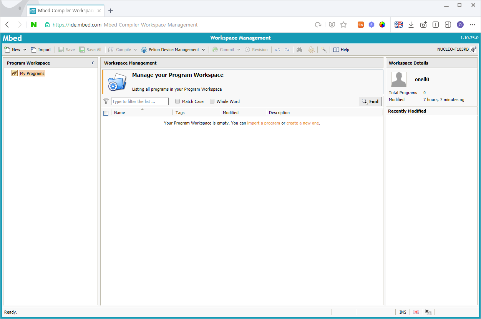
Task: Open the New dropdown arrow
Action: point(25,50)
